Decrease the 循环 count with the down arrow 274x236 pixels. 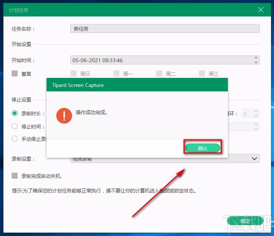(x=256, y=116)
